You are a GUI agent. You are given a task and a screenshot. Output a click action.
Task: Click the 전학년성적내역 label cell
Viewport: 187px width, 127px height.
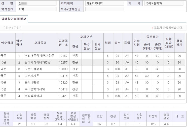click(86, 118)
